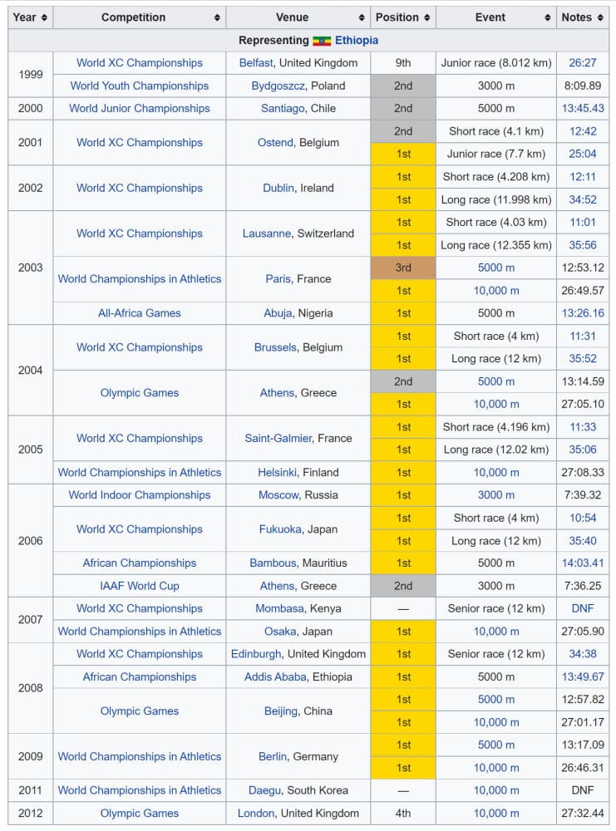Open Abuja venue link

tap(278, 313)
